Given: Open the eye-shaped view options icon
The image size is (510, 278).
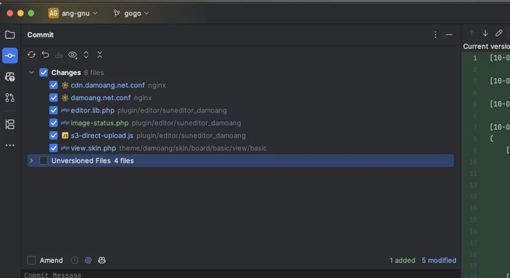Looking at the screenshot, I should coord(73,55).
